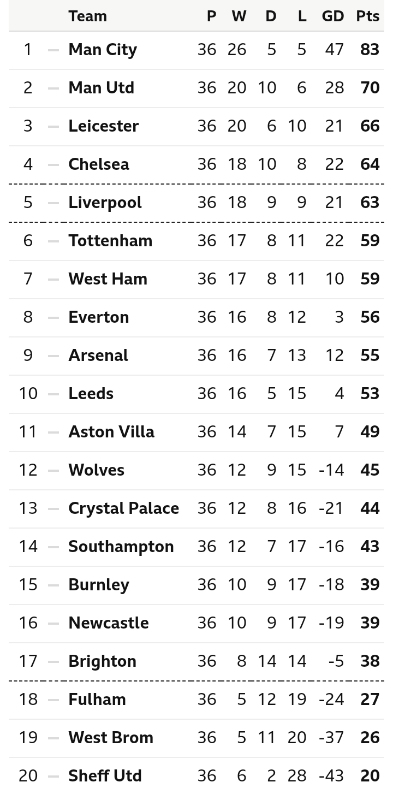Click the Pts column header
This screenshot has width=393, height=794.
(x=367, y=16)
